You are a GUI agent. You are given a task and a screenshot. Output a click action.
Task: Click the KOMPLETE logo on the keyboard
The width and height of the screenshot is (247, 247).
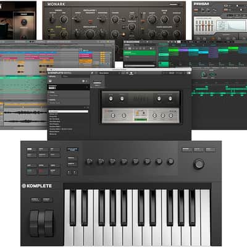37,186
